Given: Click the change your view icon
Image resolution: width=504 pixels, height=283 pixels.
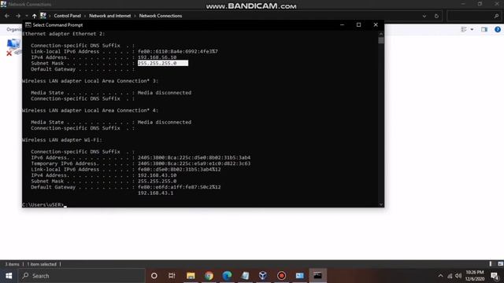Looking at the screenshot, I should point(464,29).
